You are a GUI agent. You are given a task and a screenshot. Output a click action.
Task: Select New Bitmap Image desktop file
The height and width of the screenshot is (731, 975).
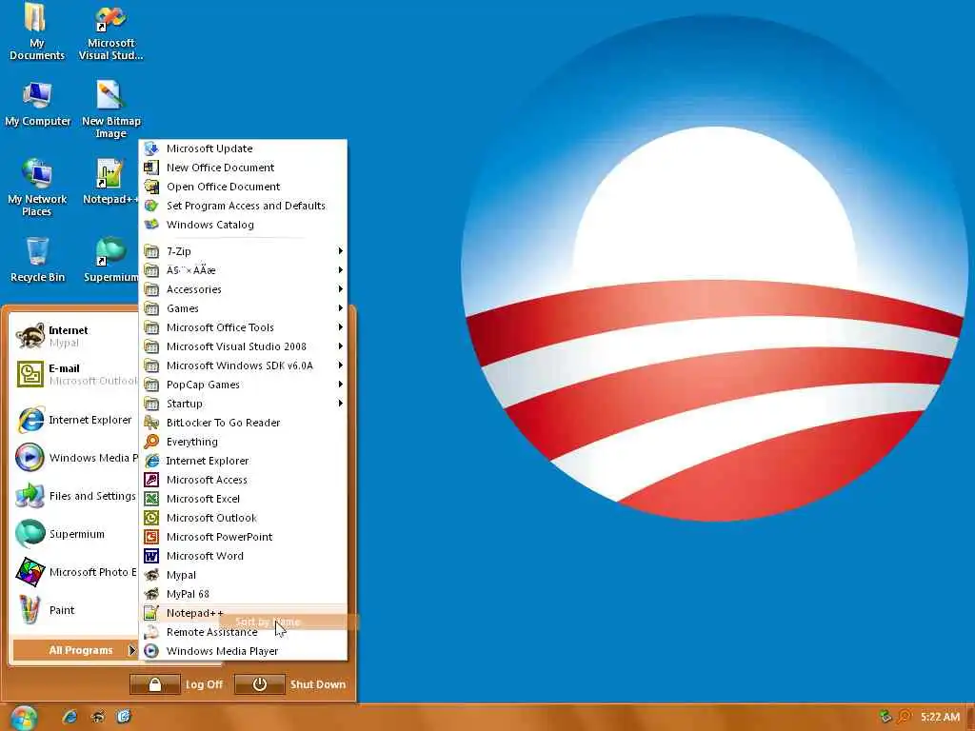tap(110, 109)
